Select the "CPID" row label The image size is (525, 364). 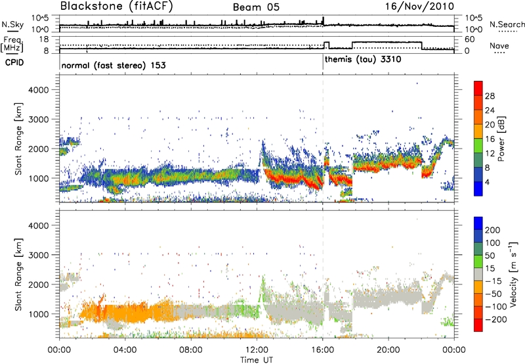click(14, 62)
